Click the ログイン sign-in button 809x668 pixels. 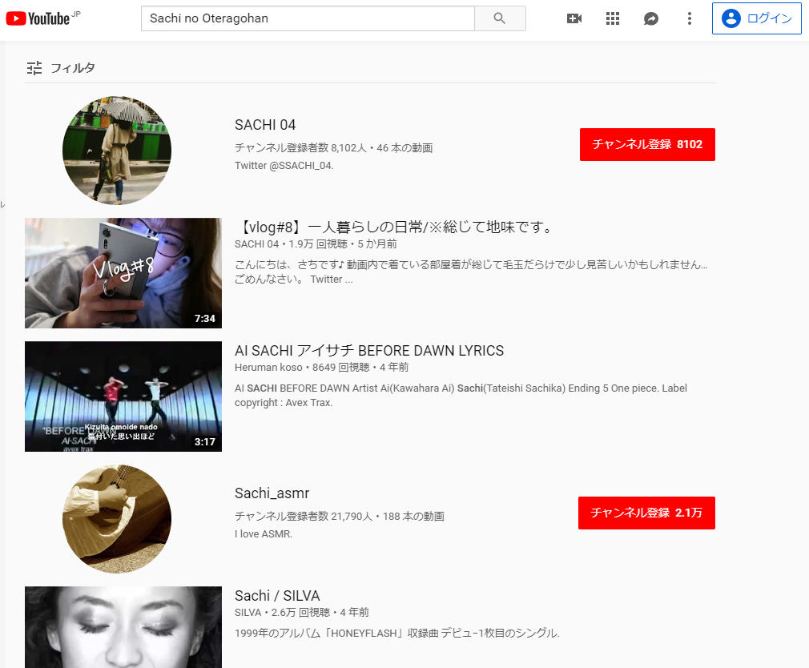point(756,18)
